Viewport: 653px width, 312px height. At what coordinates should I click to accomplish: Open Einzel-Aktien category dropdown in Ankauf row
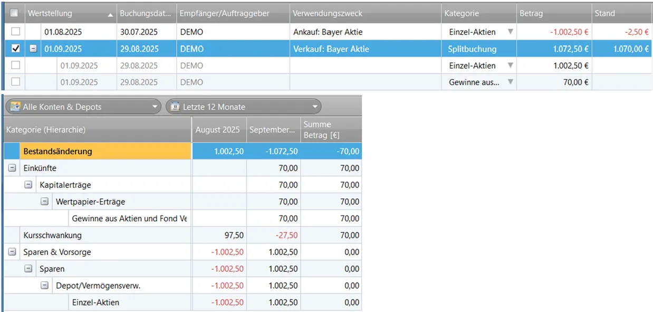[510, 32]
